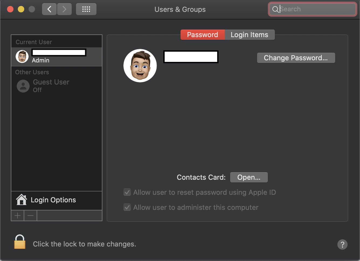The height and width of the screenshot is (261, 360).
Task: Toggle Allow user to reset password checkbox
Action: [127, 192]
